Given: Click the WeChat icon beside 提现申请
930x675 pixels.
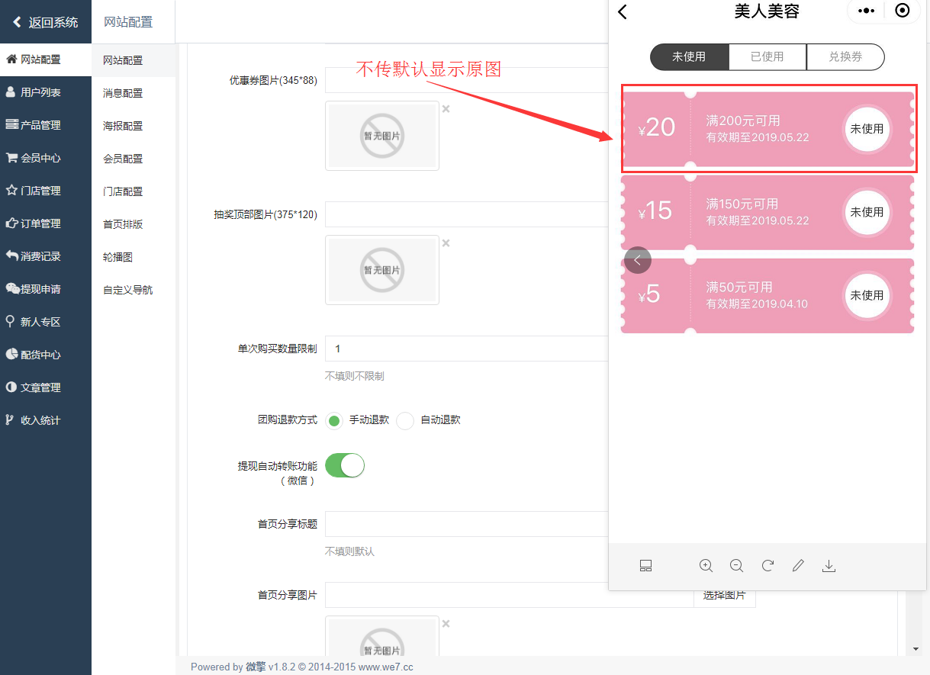Looking at the screenshot, I should [12, 289].
